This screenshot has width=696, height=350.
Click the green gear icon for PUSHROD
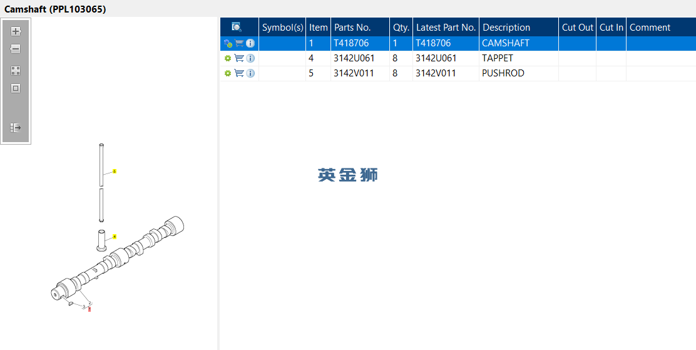click(x=228, y=73)
